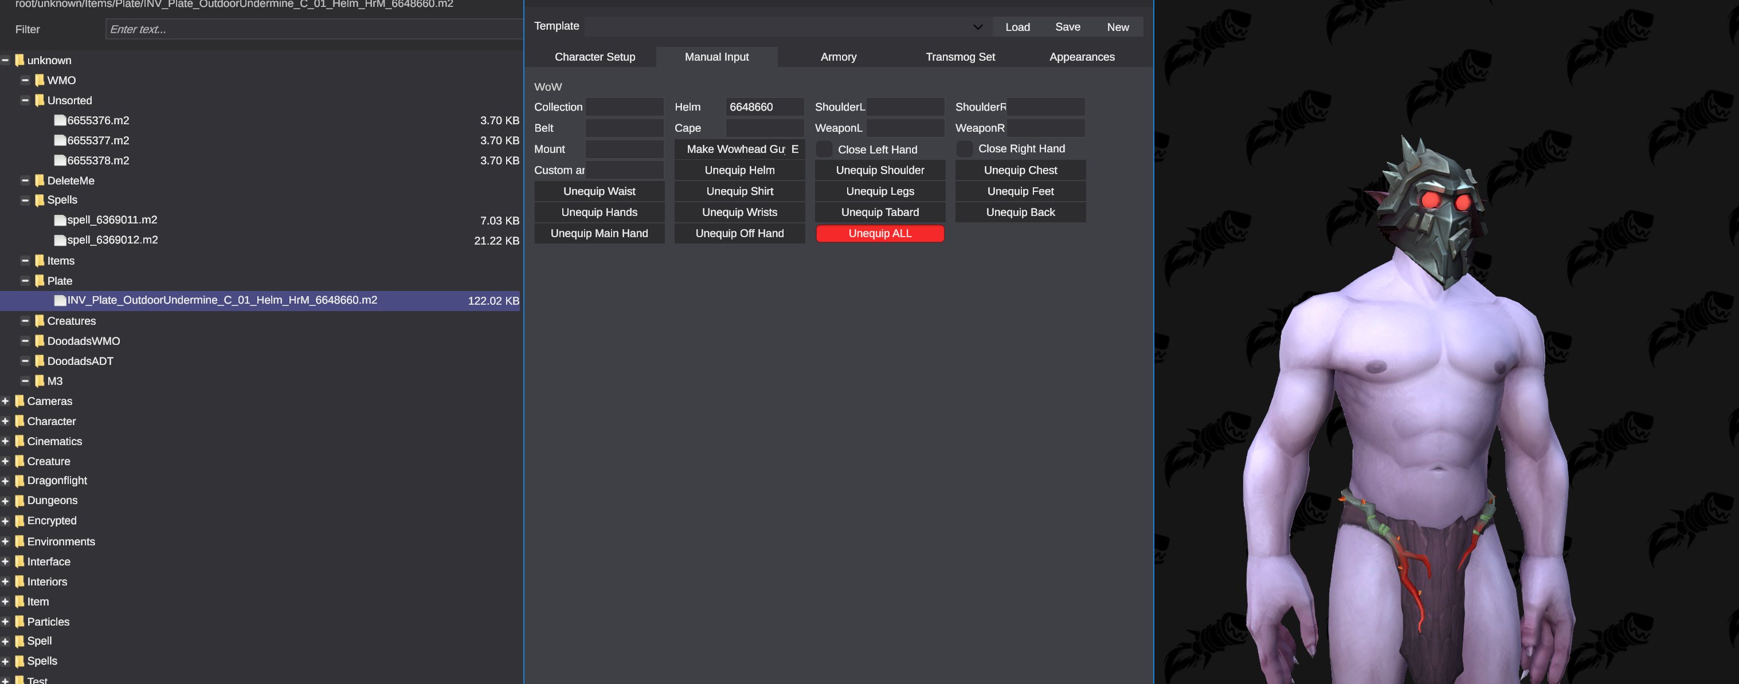This screenshot has height=684, width=1739.
Task: Click the Items folder icon
Action: [40, 261]
